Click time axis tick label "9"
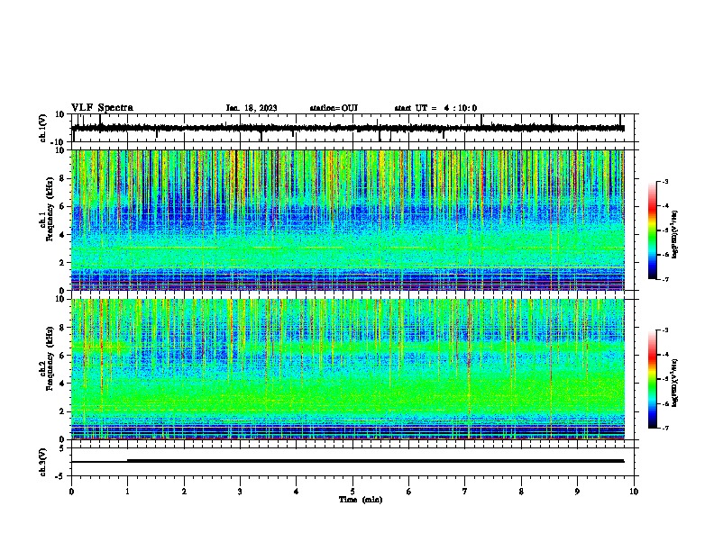The width and height of the screenshot is (714, 551). click(577, 492)
